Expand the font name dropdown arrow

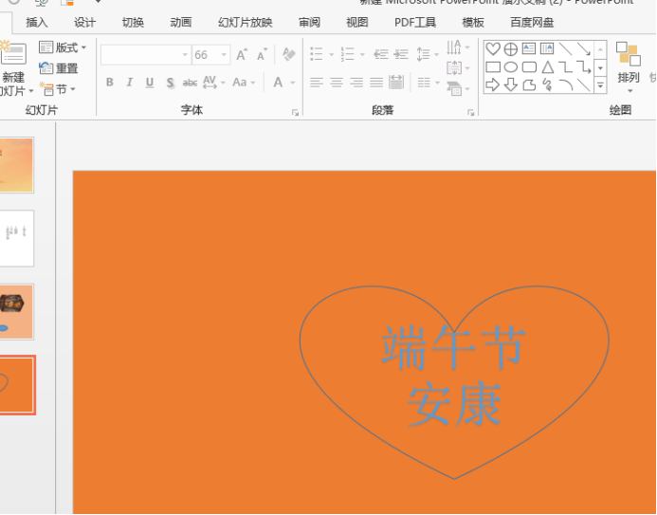(185, 54)
